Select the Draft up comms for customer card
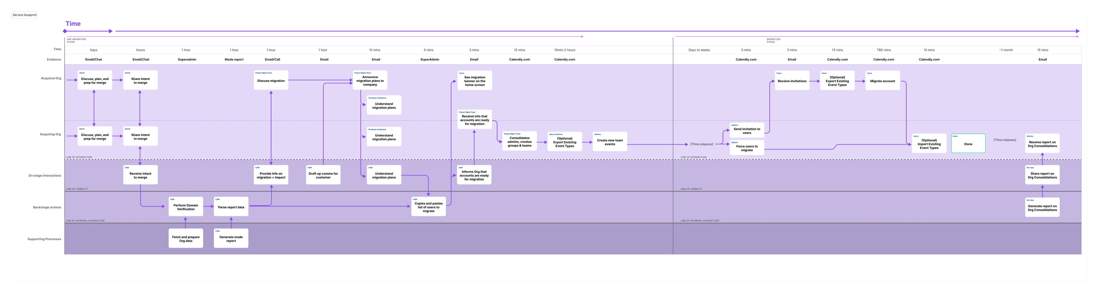Viewport: 1098px width, 291px height. point(323,175)
